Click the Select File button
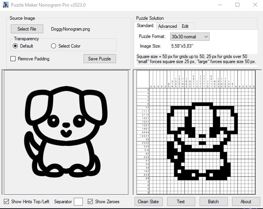The image size is (263, 209). 27,29
